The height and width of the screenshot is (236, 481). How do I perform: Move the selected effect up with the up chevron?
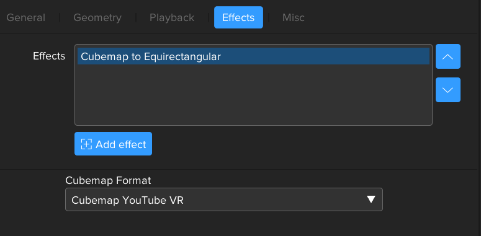click(x=448, y=56)
